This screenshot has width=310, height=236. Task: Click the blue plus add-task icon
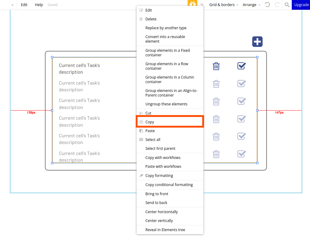(x=257, y=42)
